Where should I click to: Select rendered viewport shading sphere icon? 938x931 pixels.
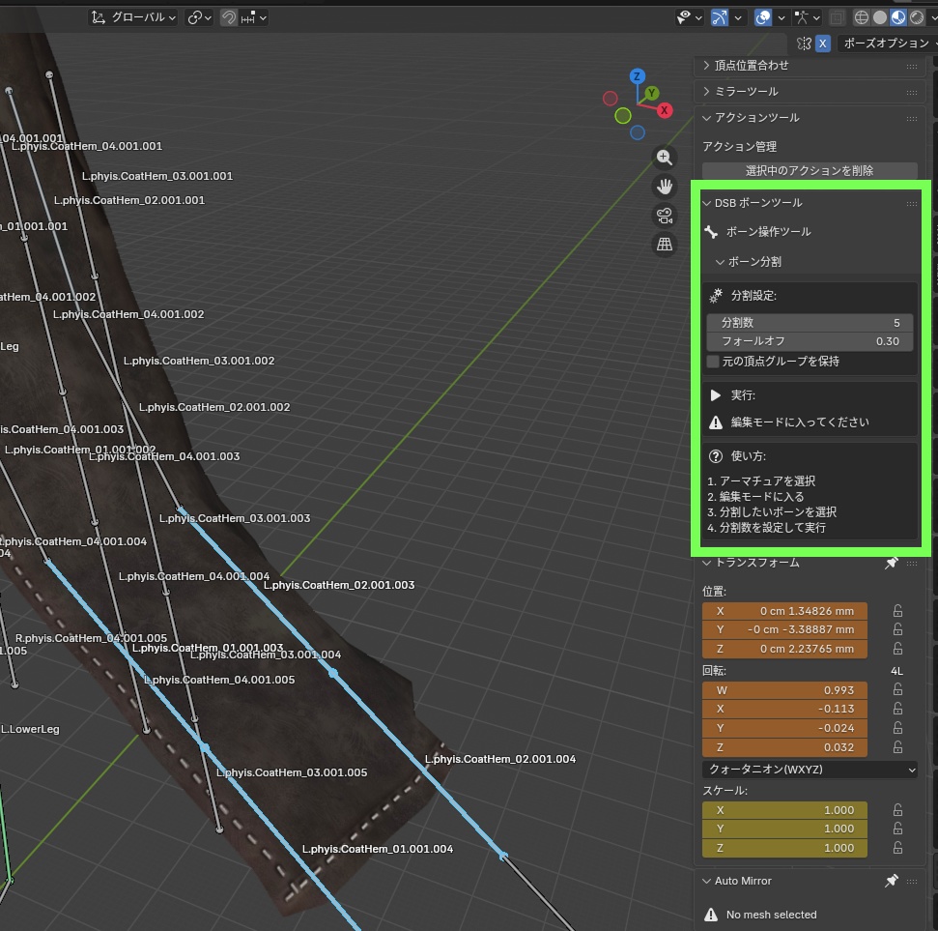[917, 16]
